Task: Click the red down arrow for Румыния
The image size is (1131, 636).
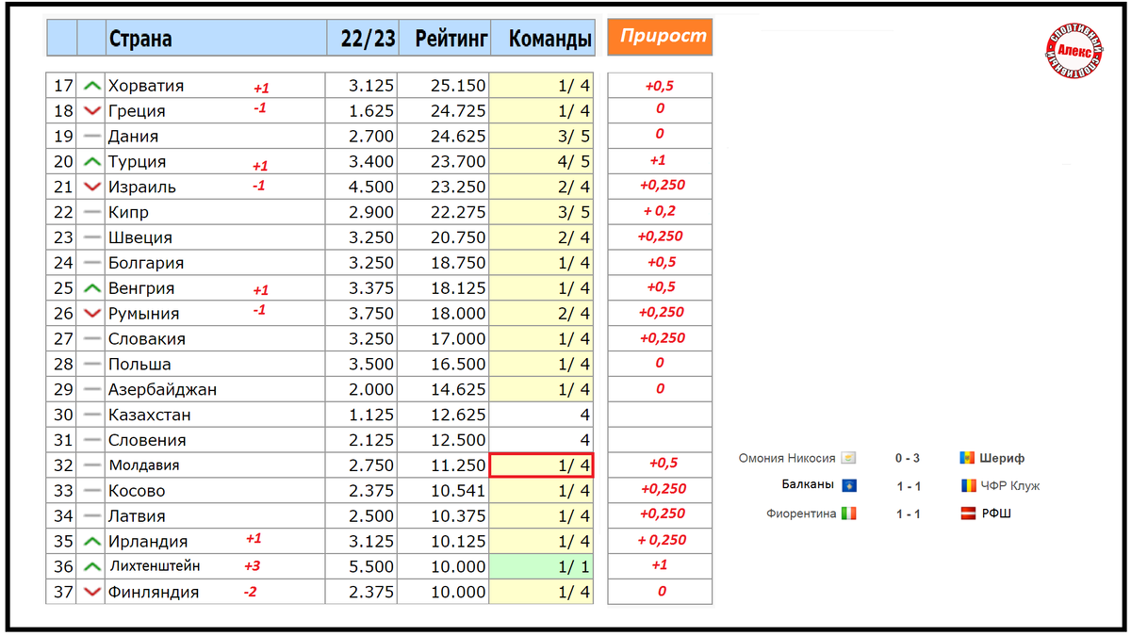Action: [x=91, y=314]
